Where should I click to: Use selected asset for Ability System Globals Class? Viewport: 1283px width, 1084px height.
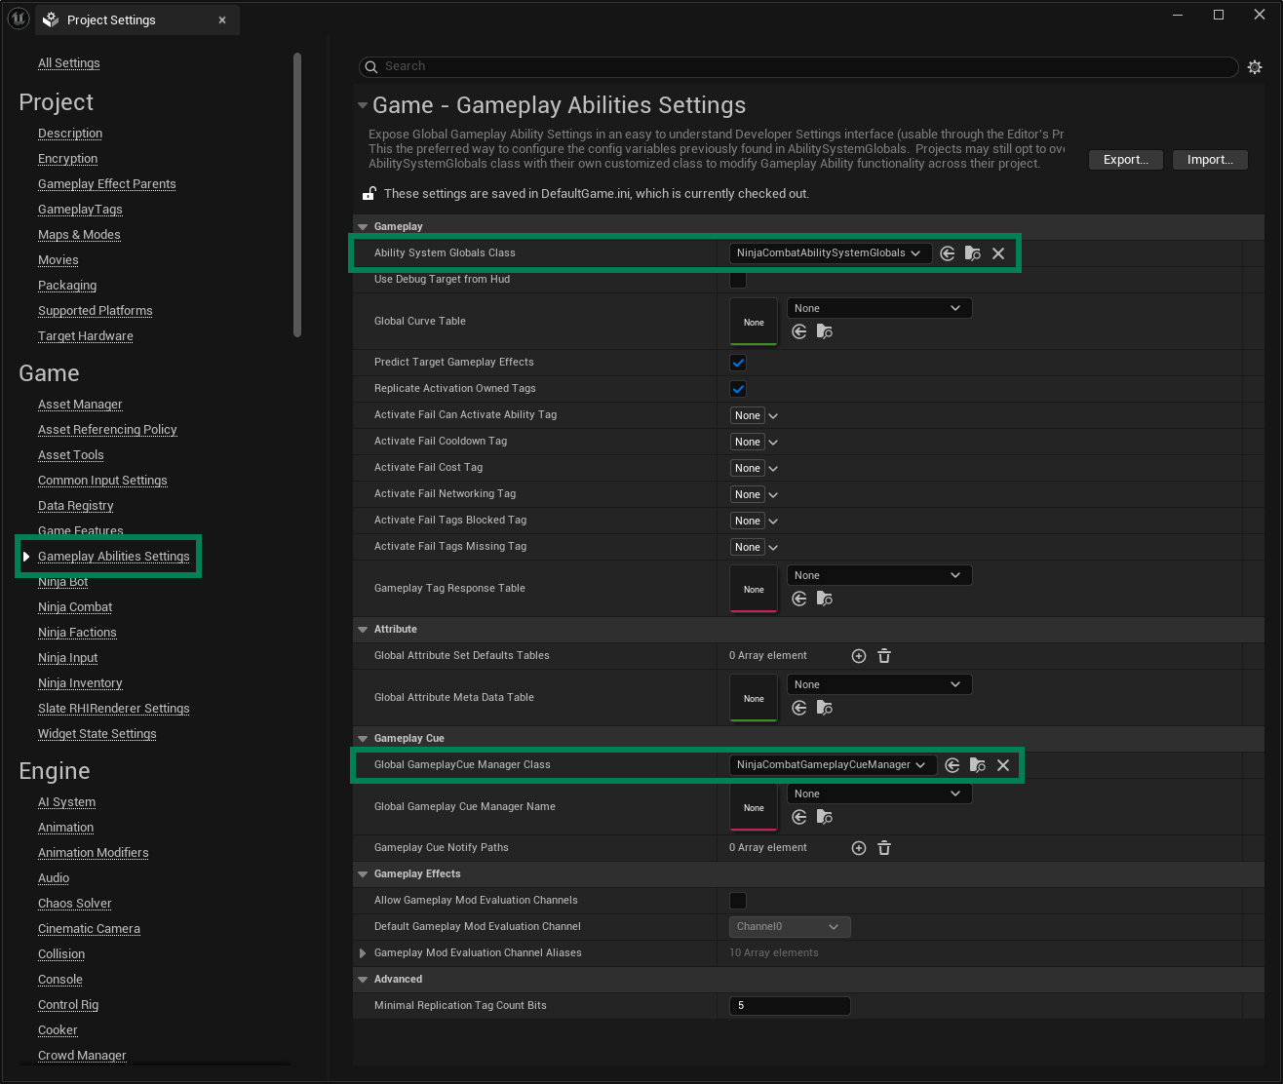(948, 253)
